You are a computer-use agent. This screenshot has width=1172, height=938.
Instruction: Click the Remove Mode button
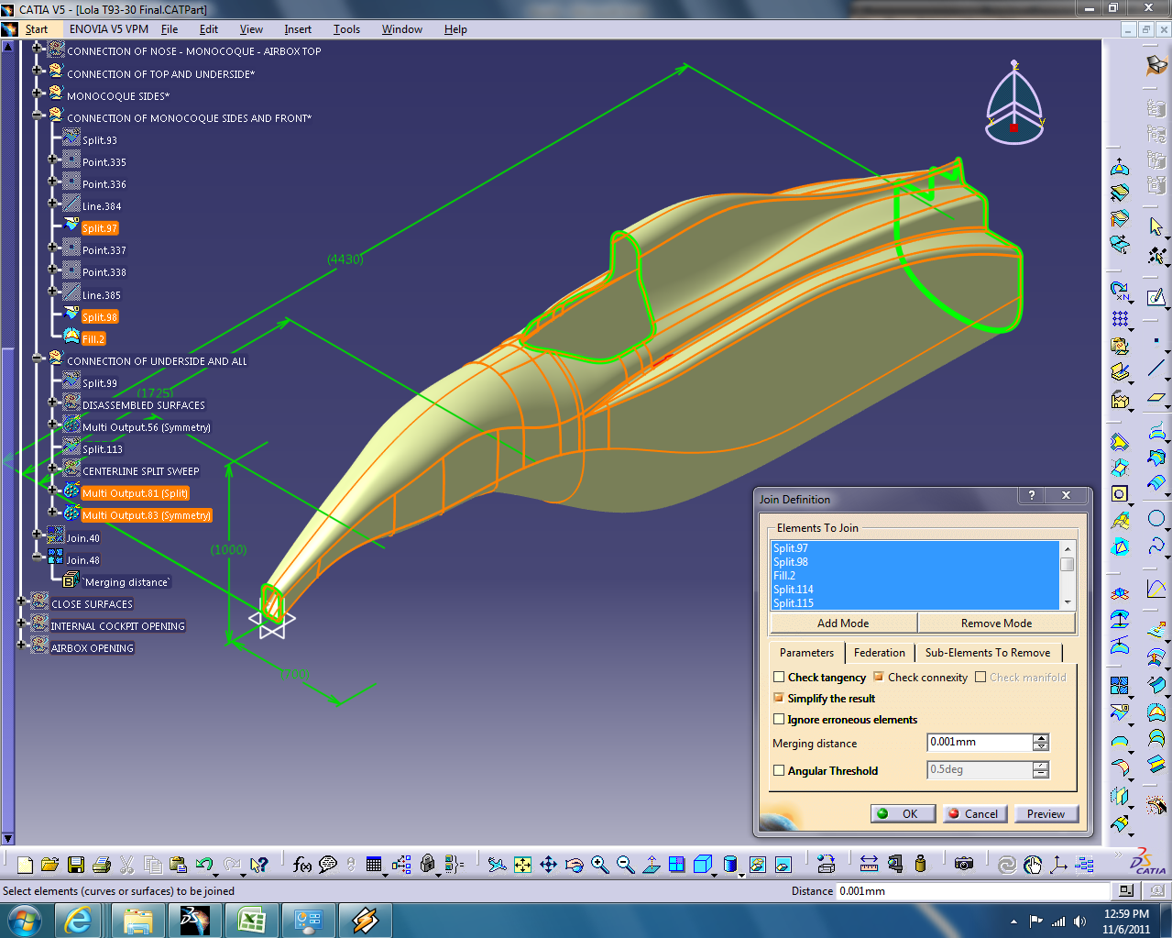pos(996,623)
